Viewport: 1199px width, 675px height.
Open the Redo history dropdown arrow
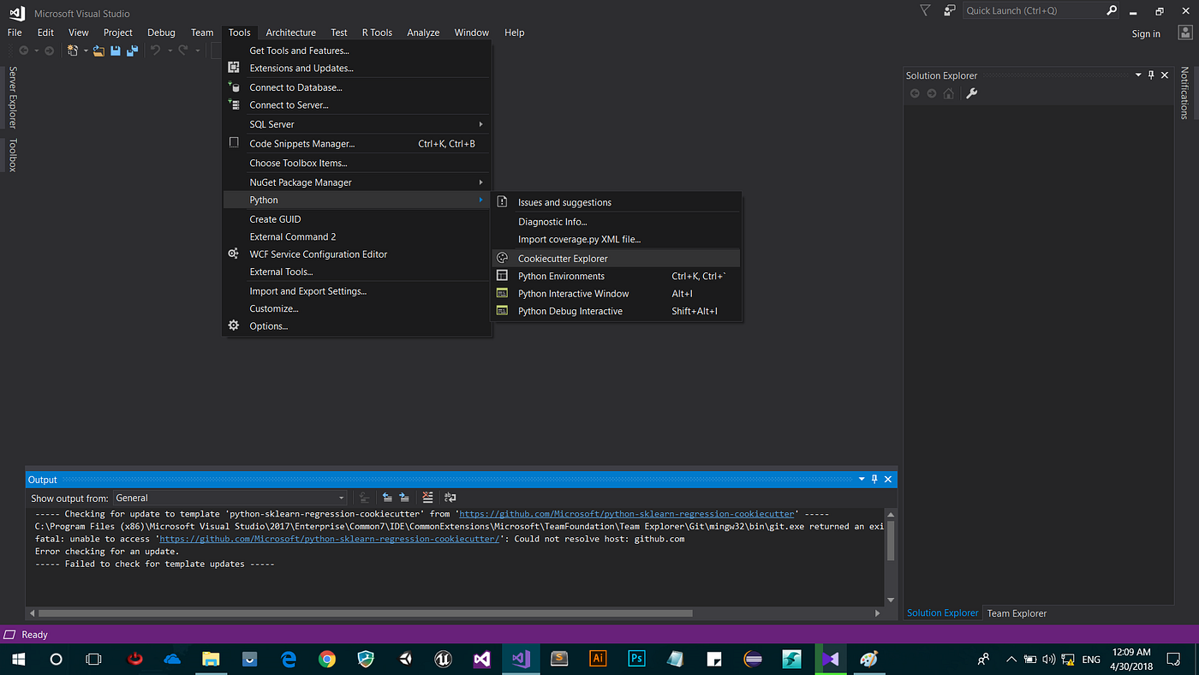pyautogui.click(x=197, y=51)
